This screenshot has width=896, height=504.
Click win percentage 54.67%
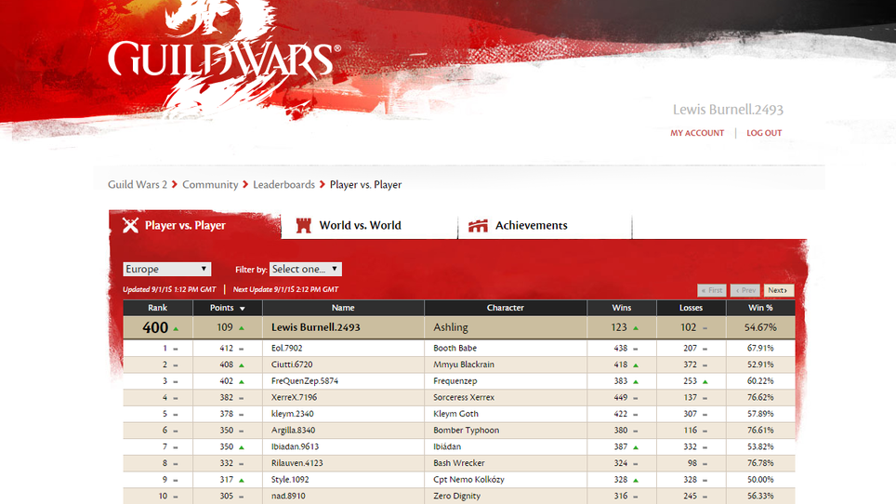[x=760, y=327]
